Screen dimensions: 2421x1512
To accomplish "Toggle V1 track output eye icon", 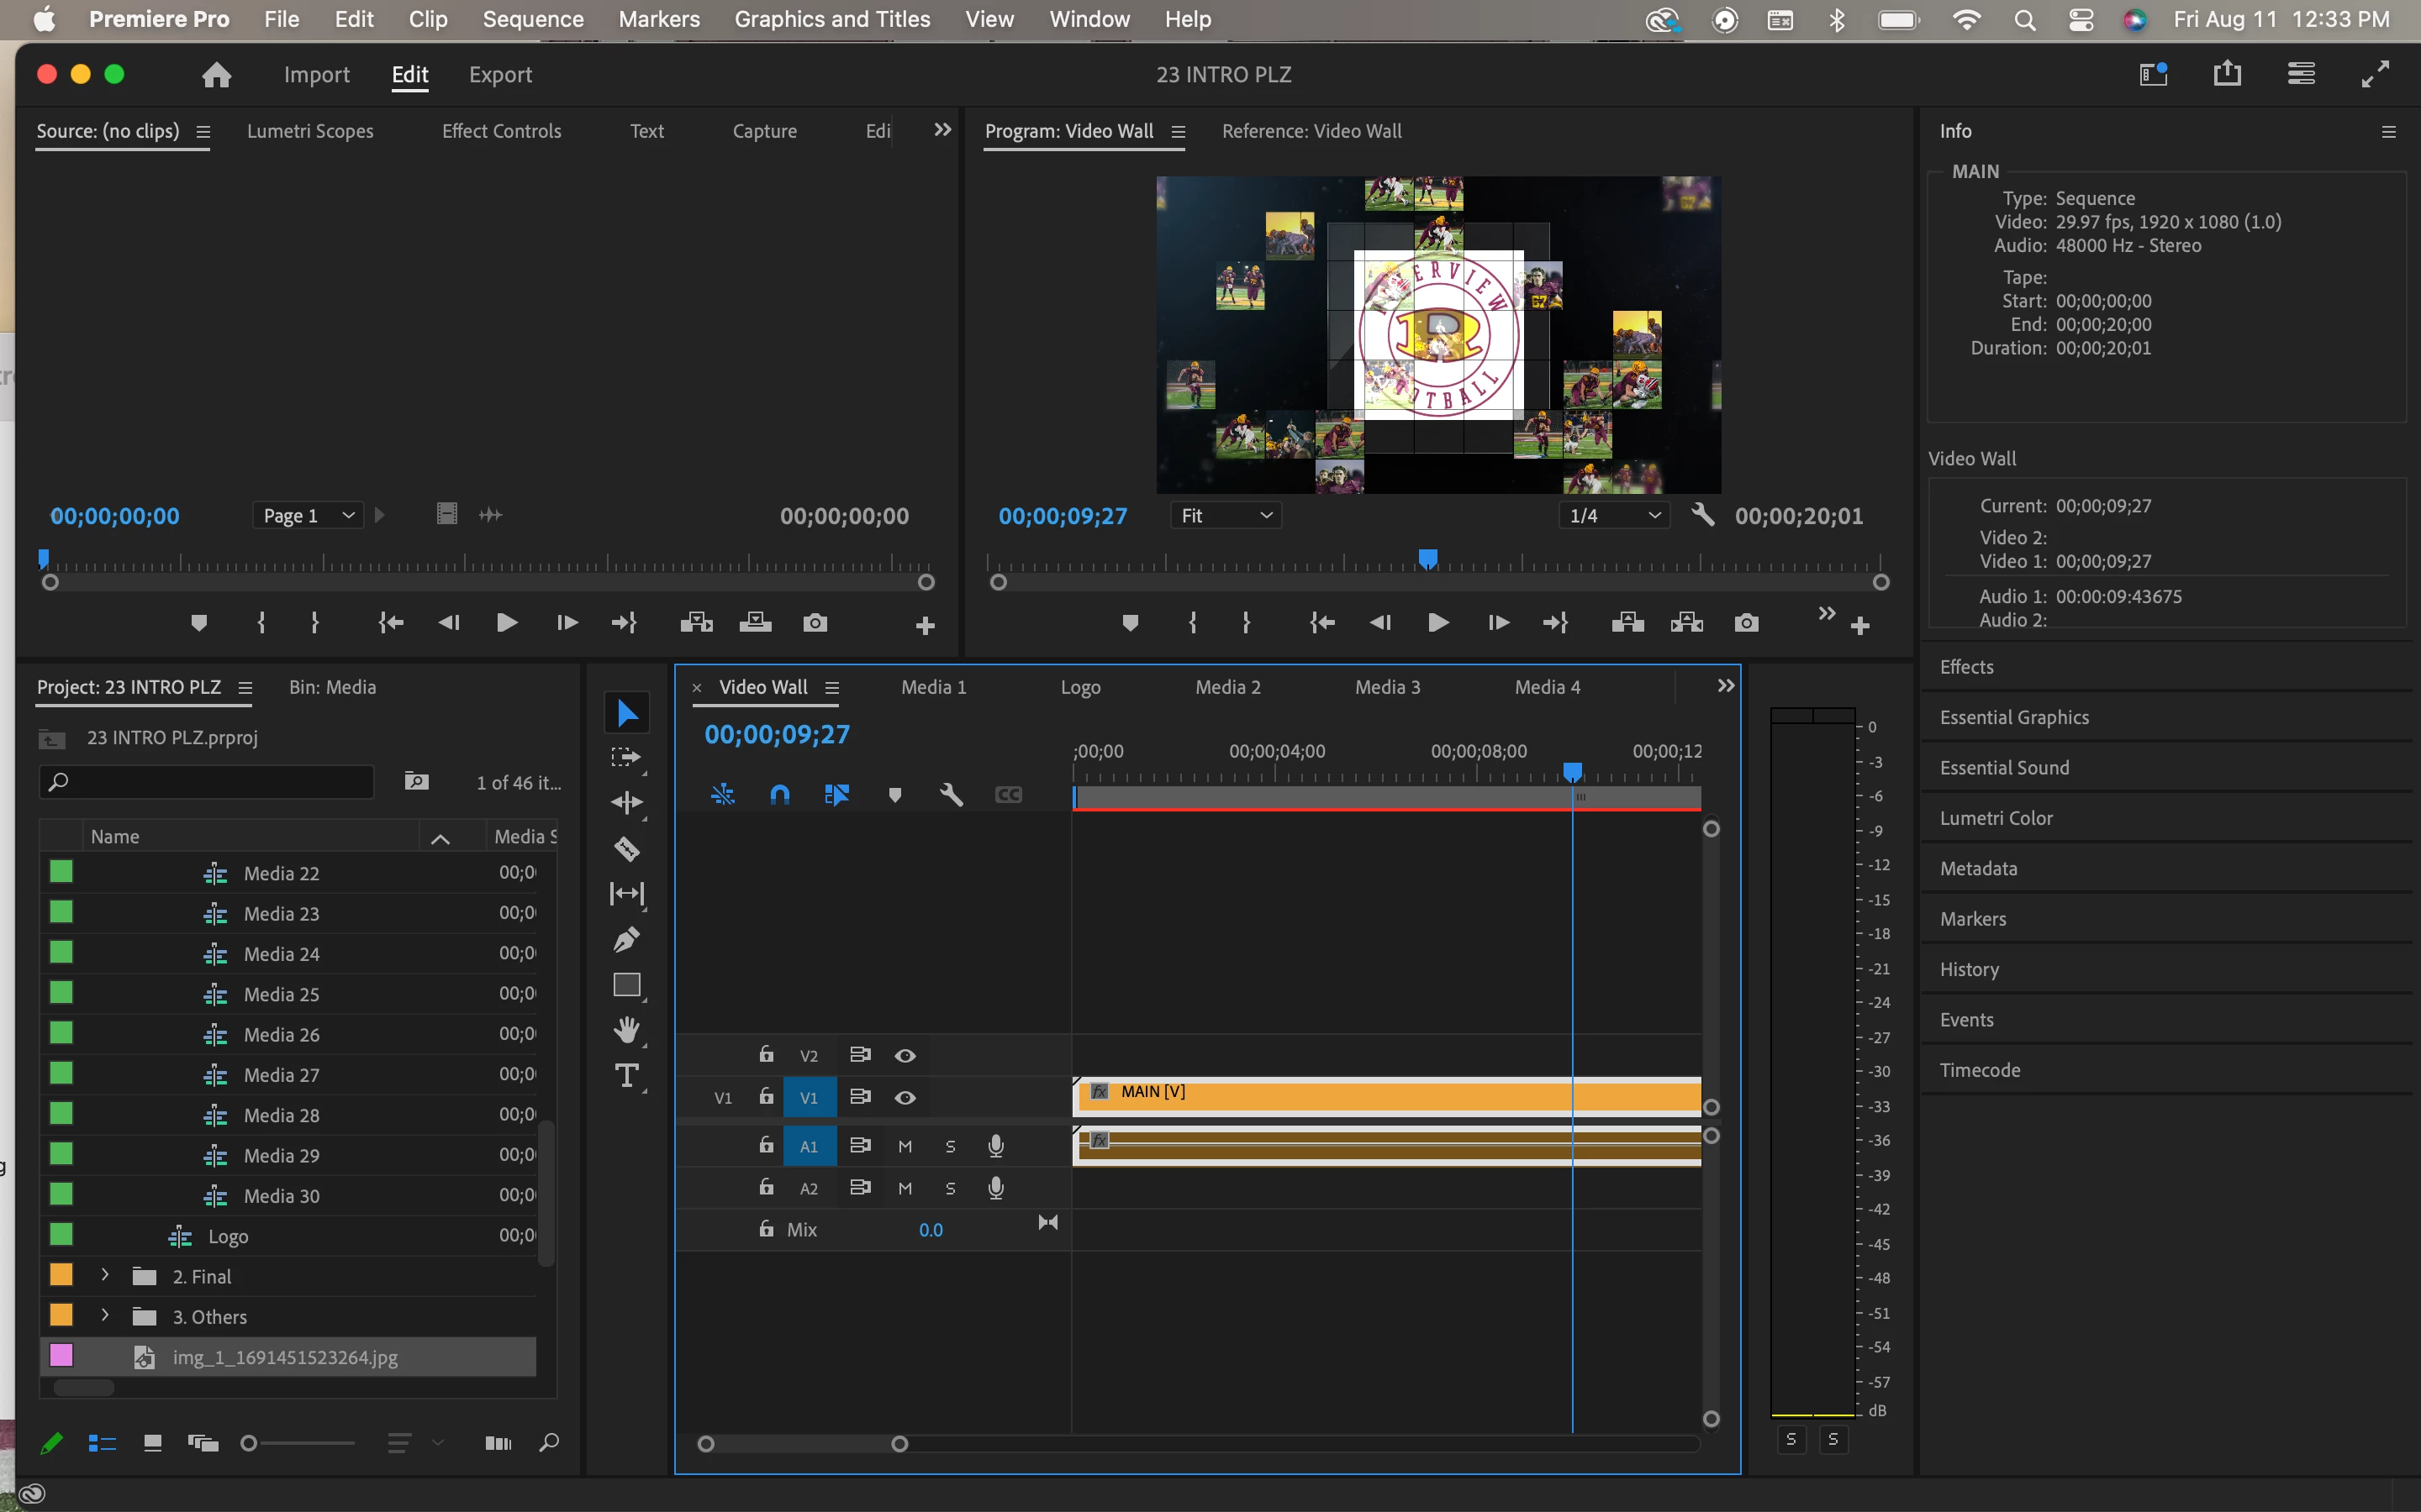I will tap(905, 1098).
